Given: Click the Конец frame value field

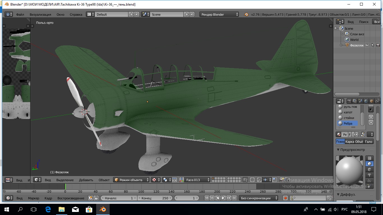Looking at the screenshot, I should pos(155,198).
